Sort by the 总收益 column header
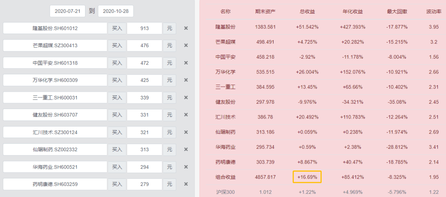The image size is (446, 197). pyautogui.click(x=308, y=12)
